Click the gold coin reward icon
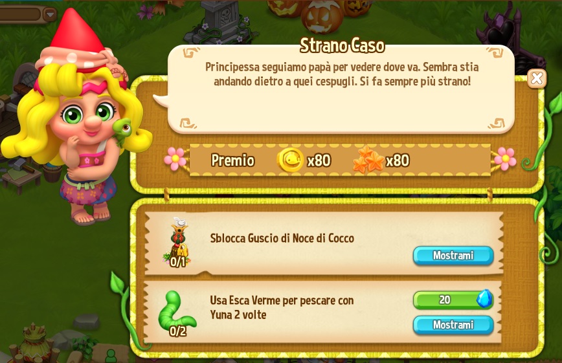Image resolution: width=562 pixels, height=363 pixels. 290,160
